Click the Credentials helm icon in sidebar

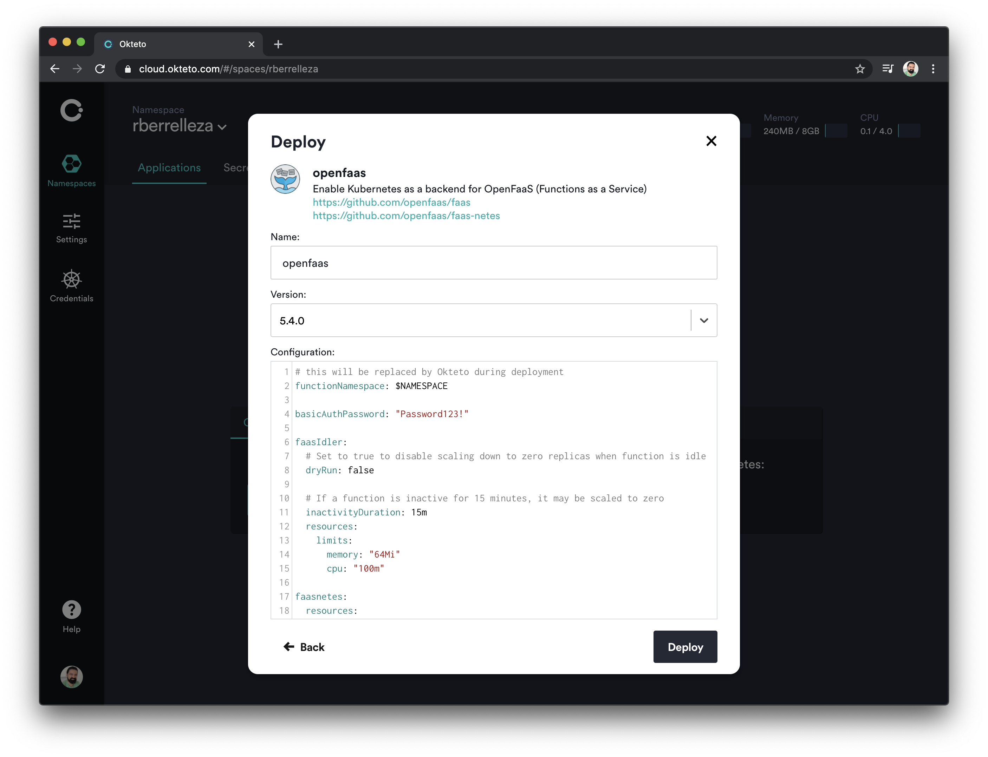click(x=71, y=280)
